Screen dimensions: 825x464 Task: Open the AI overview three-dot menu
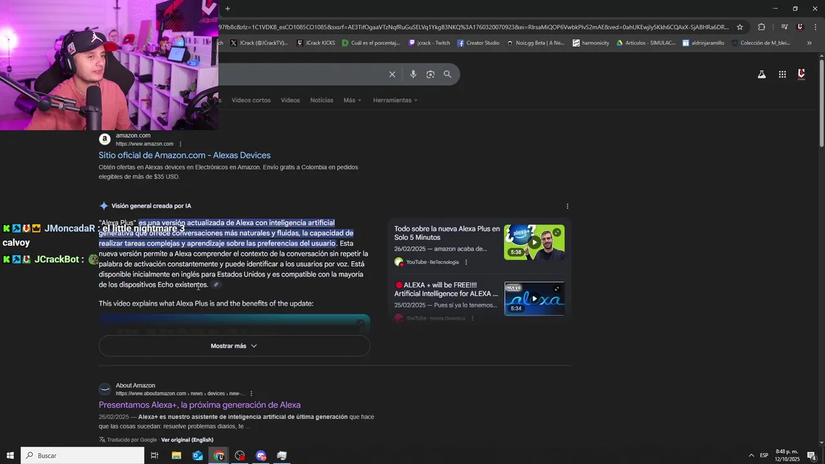click(567, 206)
